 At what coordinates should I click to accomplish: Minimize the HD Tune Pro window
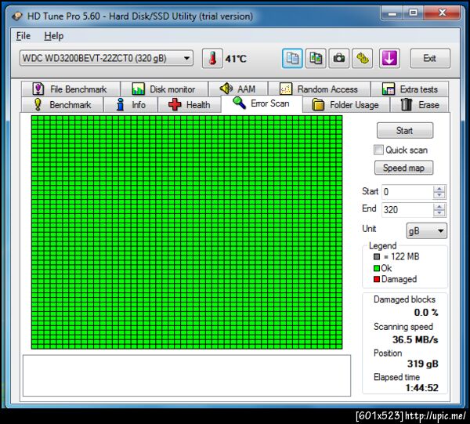[x=392, y=13]
